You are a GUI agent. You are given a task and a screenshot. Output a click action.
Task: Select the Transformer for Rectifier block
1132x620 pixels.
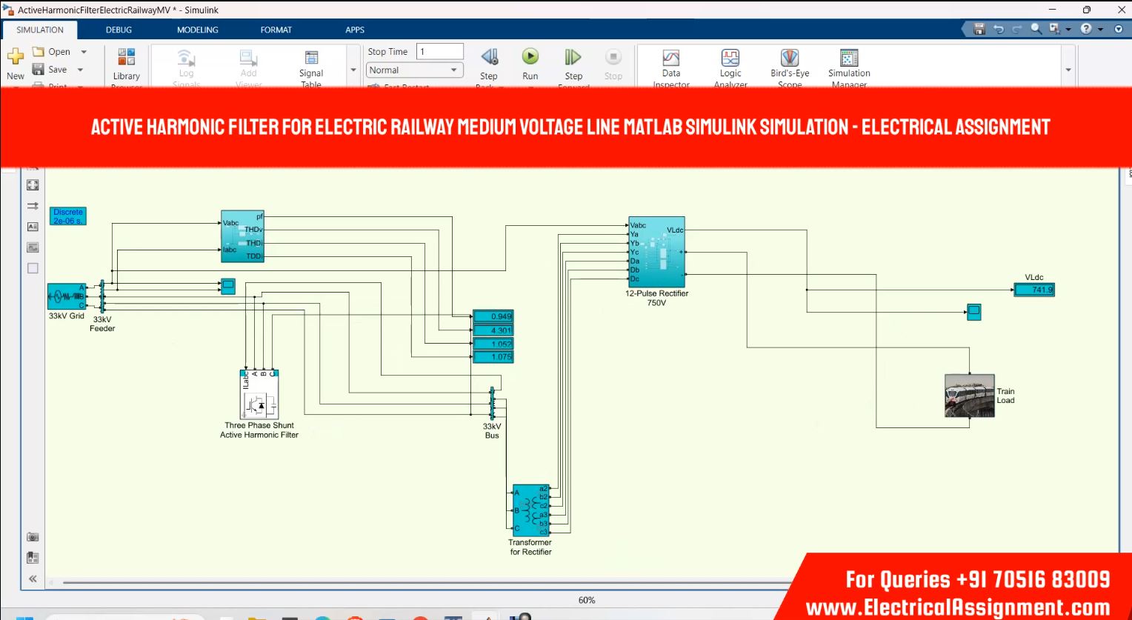click(530, 511)
